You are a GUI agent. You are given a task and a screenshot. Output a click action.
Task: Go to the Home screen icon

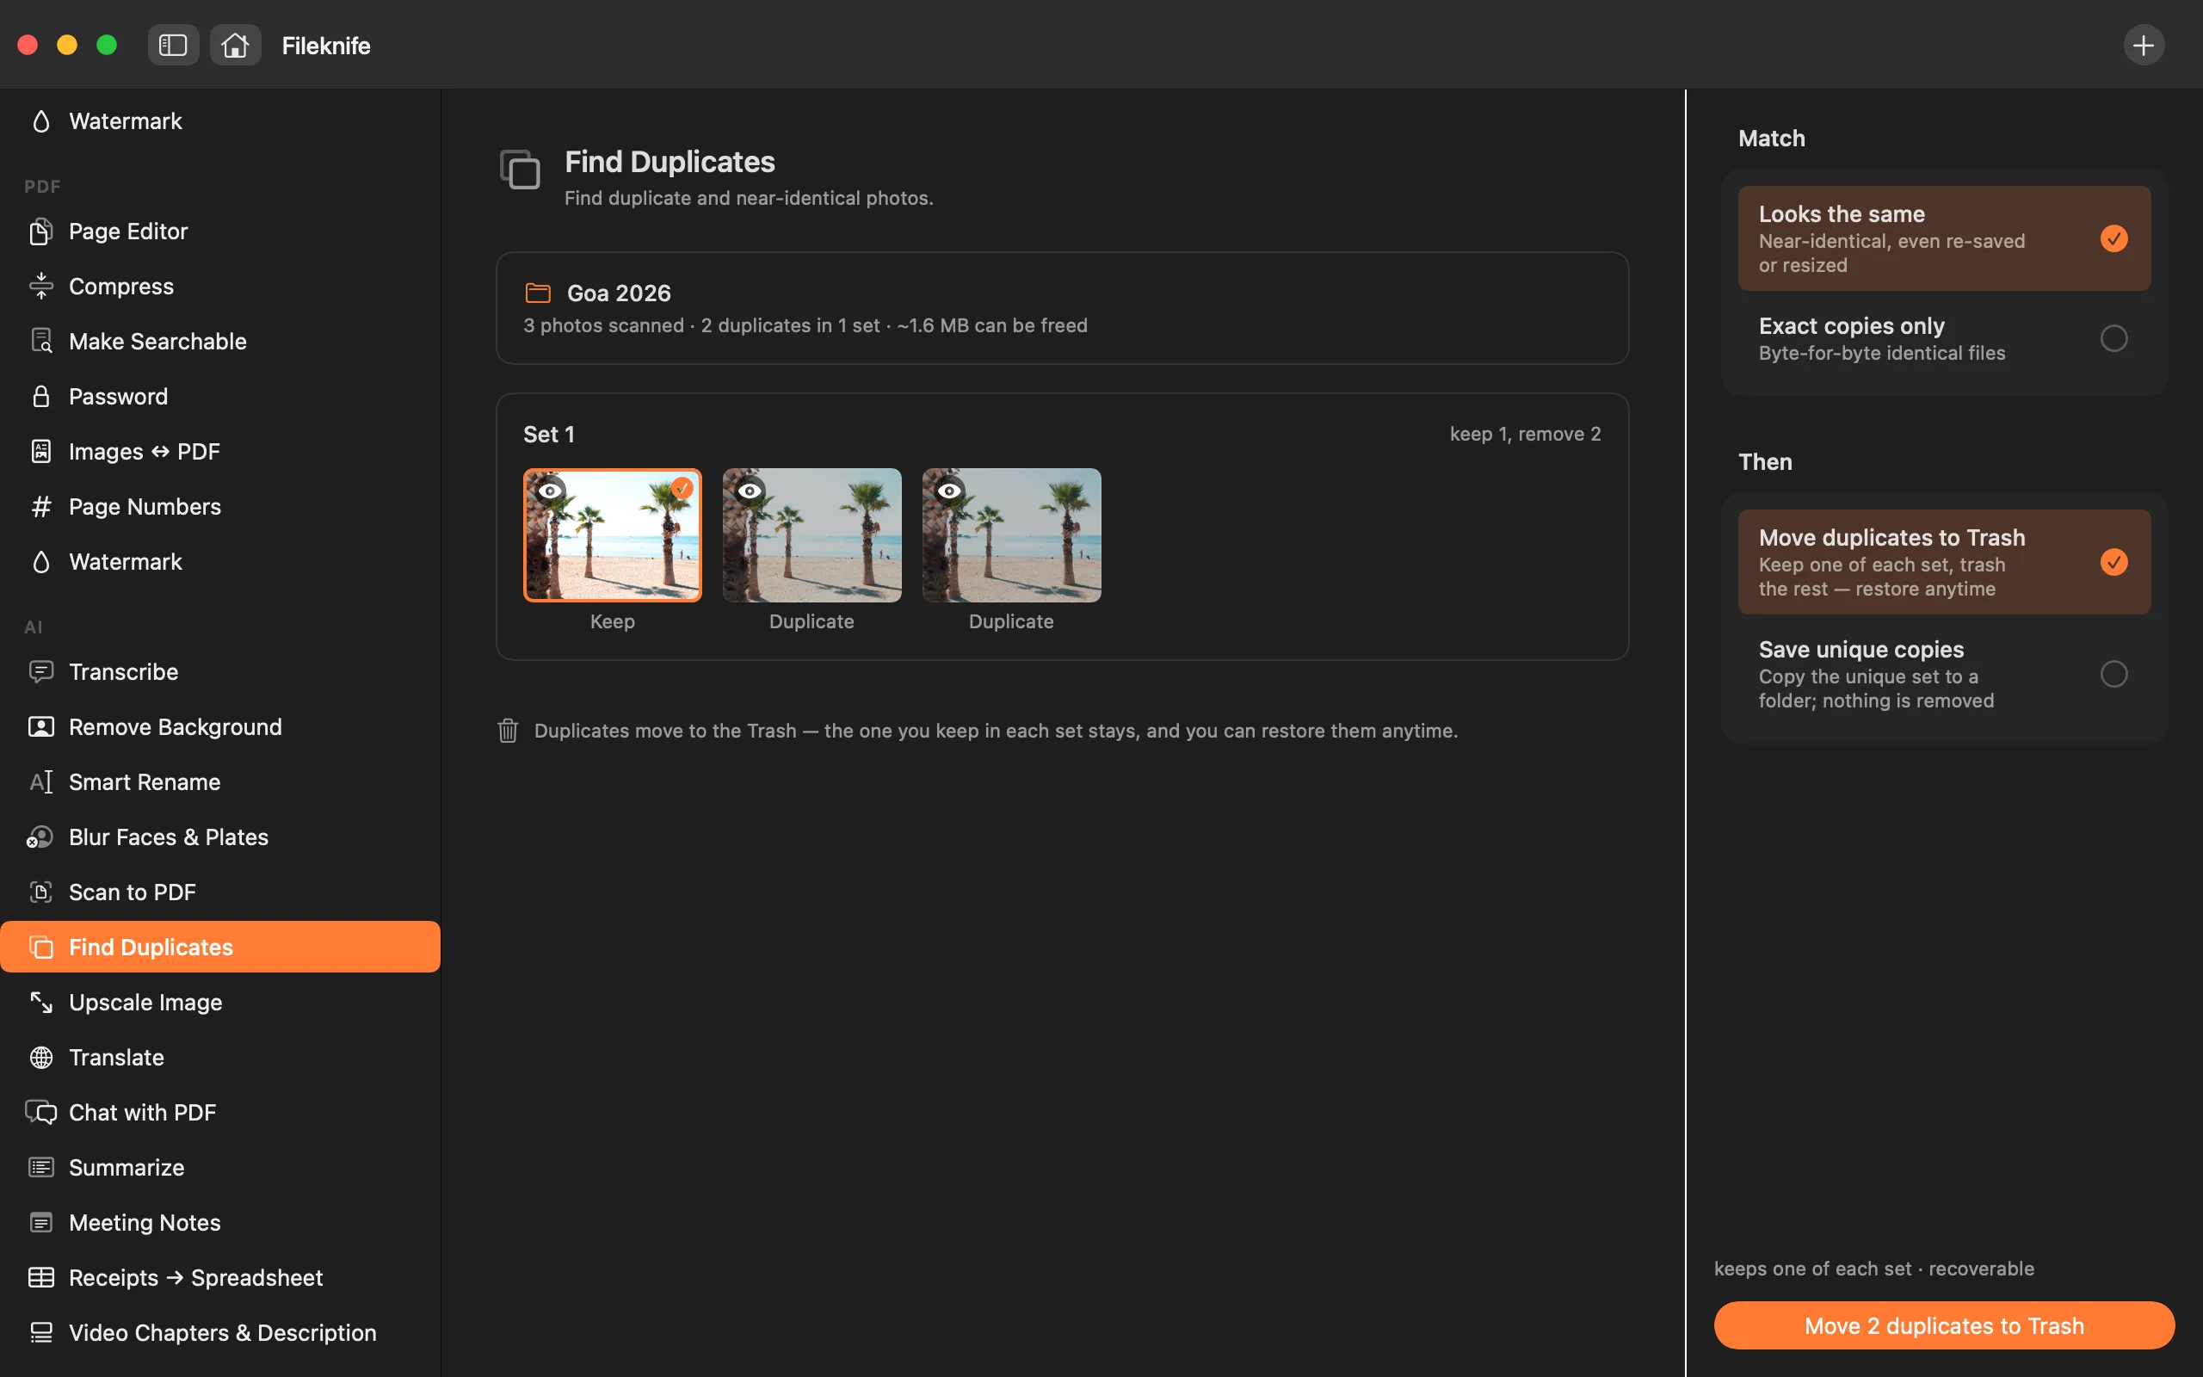[235, 45]
